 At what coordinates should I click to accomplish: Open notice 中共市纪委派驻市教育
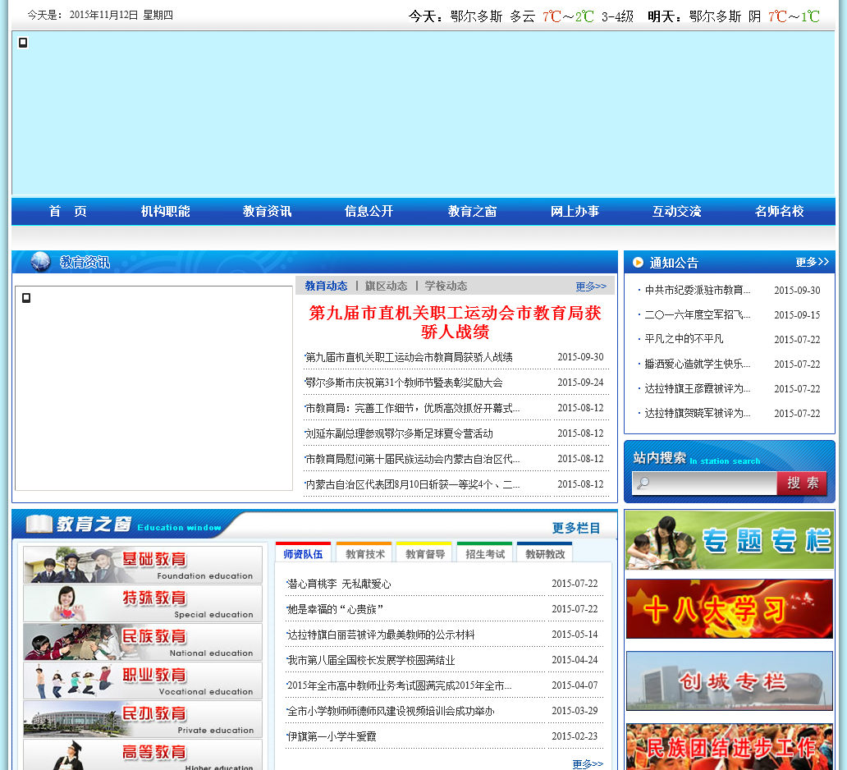click(697, 290)
